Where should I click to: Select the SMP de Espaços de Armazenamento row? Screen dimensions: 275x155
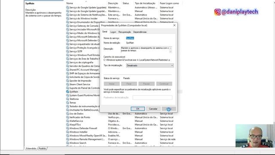click(83, 73)
